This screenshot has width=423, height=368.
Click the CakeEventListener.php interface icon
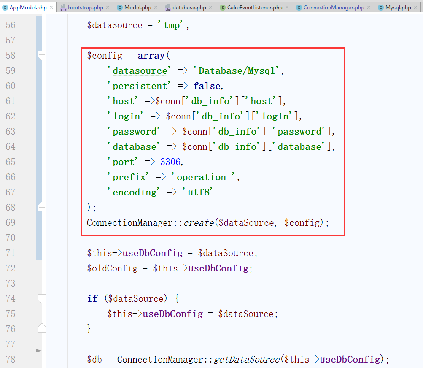pos(223,8)
